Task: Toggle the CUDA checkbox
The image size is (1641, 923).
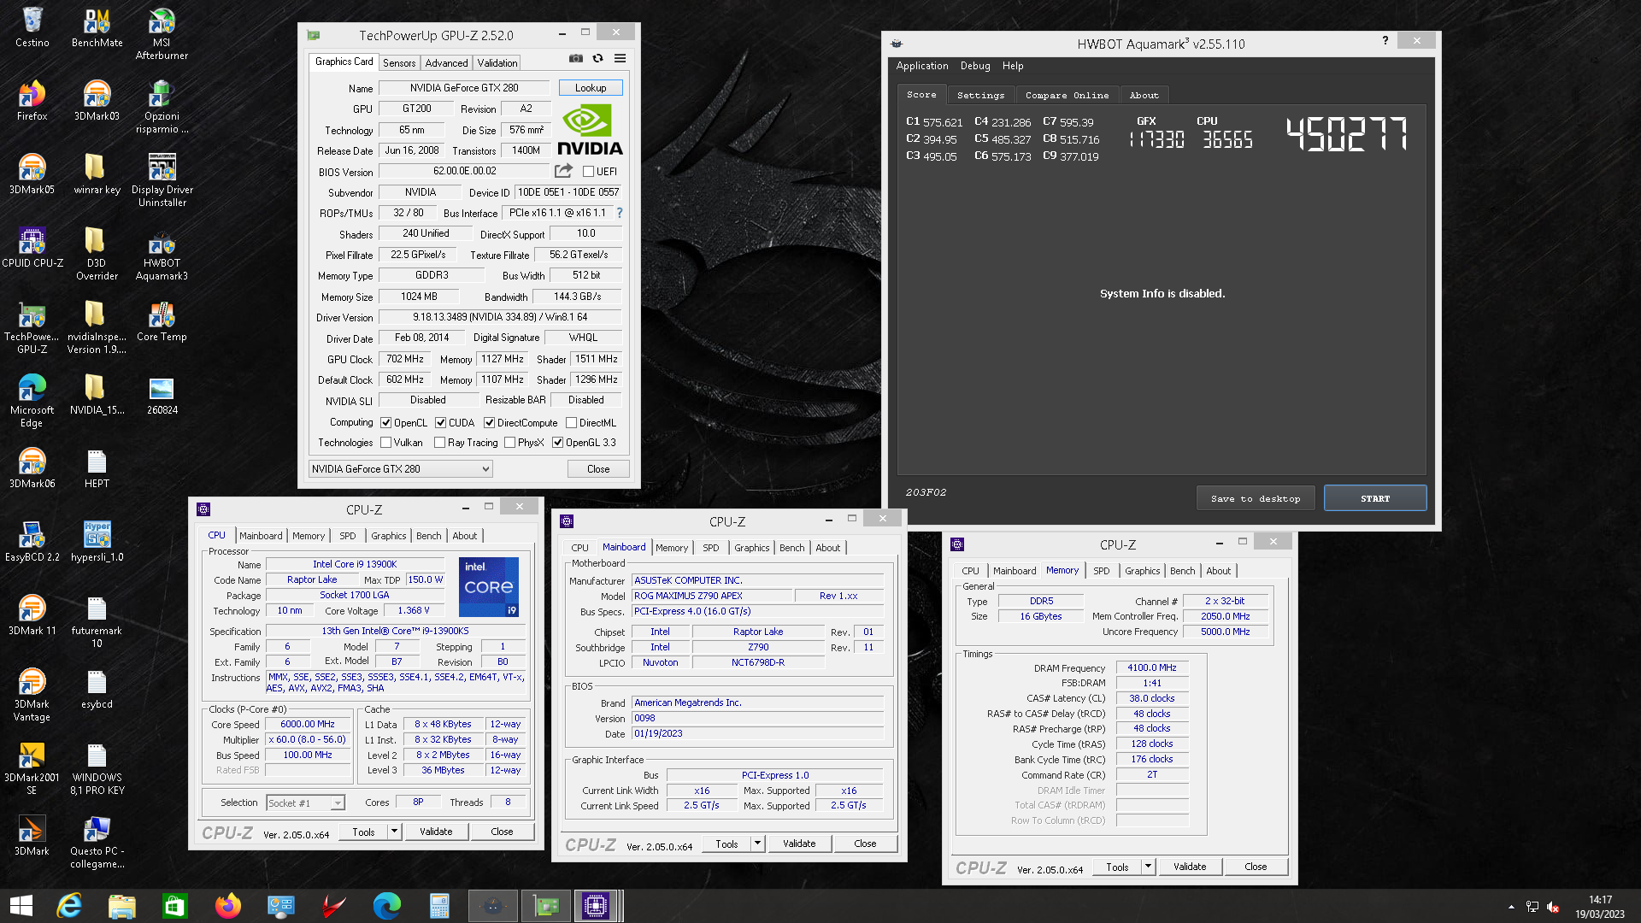Action: [x=441, y=423]
